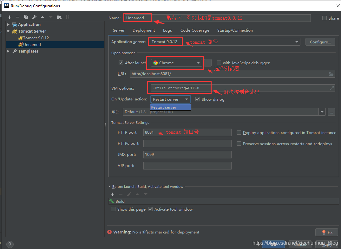Open JRE browse ellipsis button
Image resolution: width=341 pixels, height=249 pixels.
[331, 112]
